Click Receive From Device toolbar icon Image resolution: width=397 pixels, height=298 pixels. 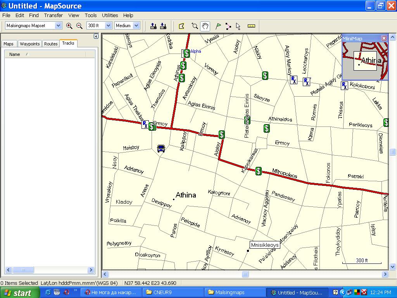click(x=163, y=26)
